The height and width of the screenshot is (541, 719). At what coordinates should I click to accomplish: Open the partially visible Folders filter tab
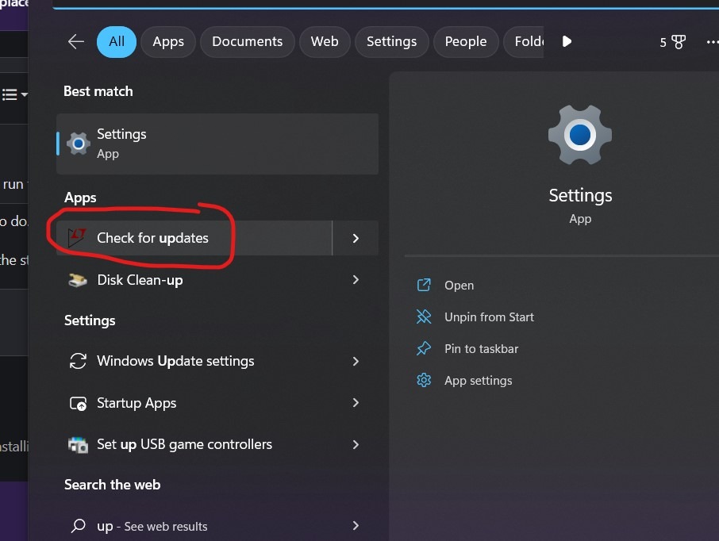pyautogui.click(x=524, y=42)
